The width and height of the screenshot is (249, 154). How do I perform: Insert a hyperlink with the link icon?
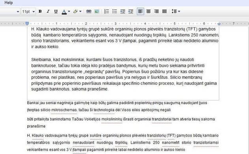pyautogui.click(x=89, y=11)
